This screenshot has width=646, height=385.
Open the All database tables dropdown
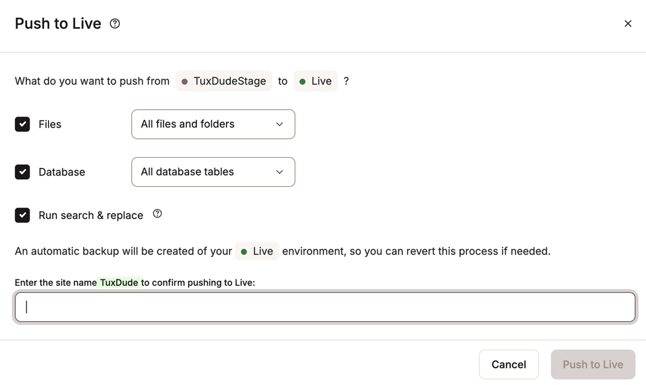click(x=213, y=172)
